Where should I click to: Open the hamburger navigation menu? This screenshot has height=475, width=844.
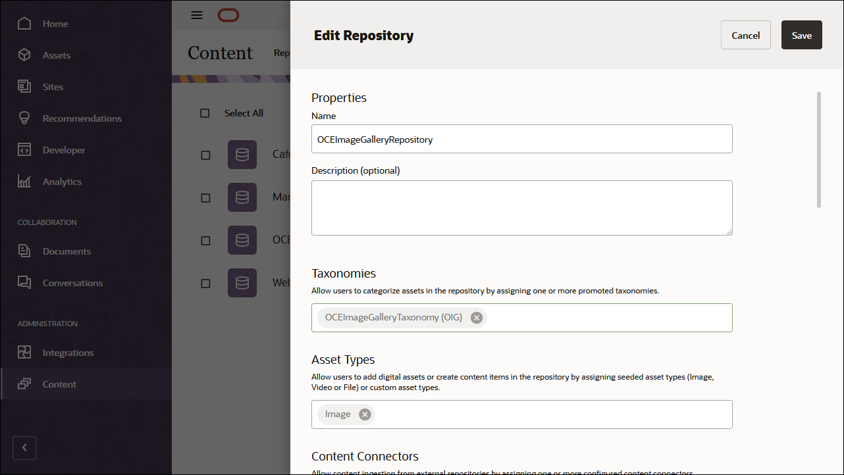click(196, 15)
